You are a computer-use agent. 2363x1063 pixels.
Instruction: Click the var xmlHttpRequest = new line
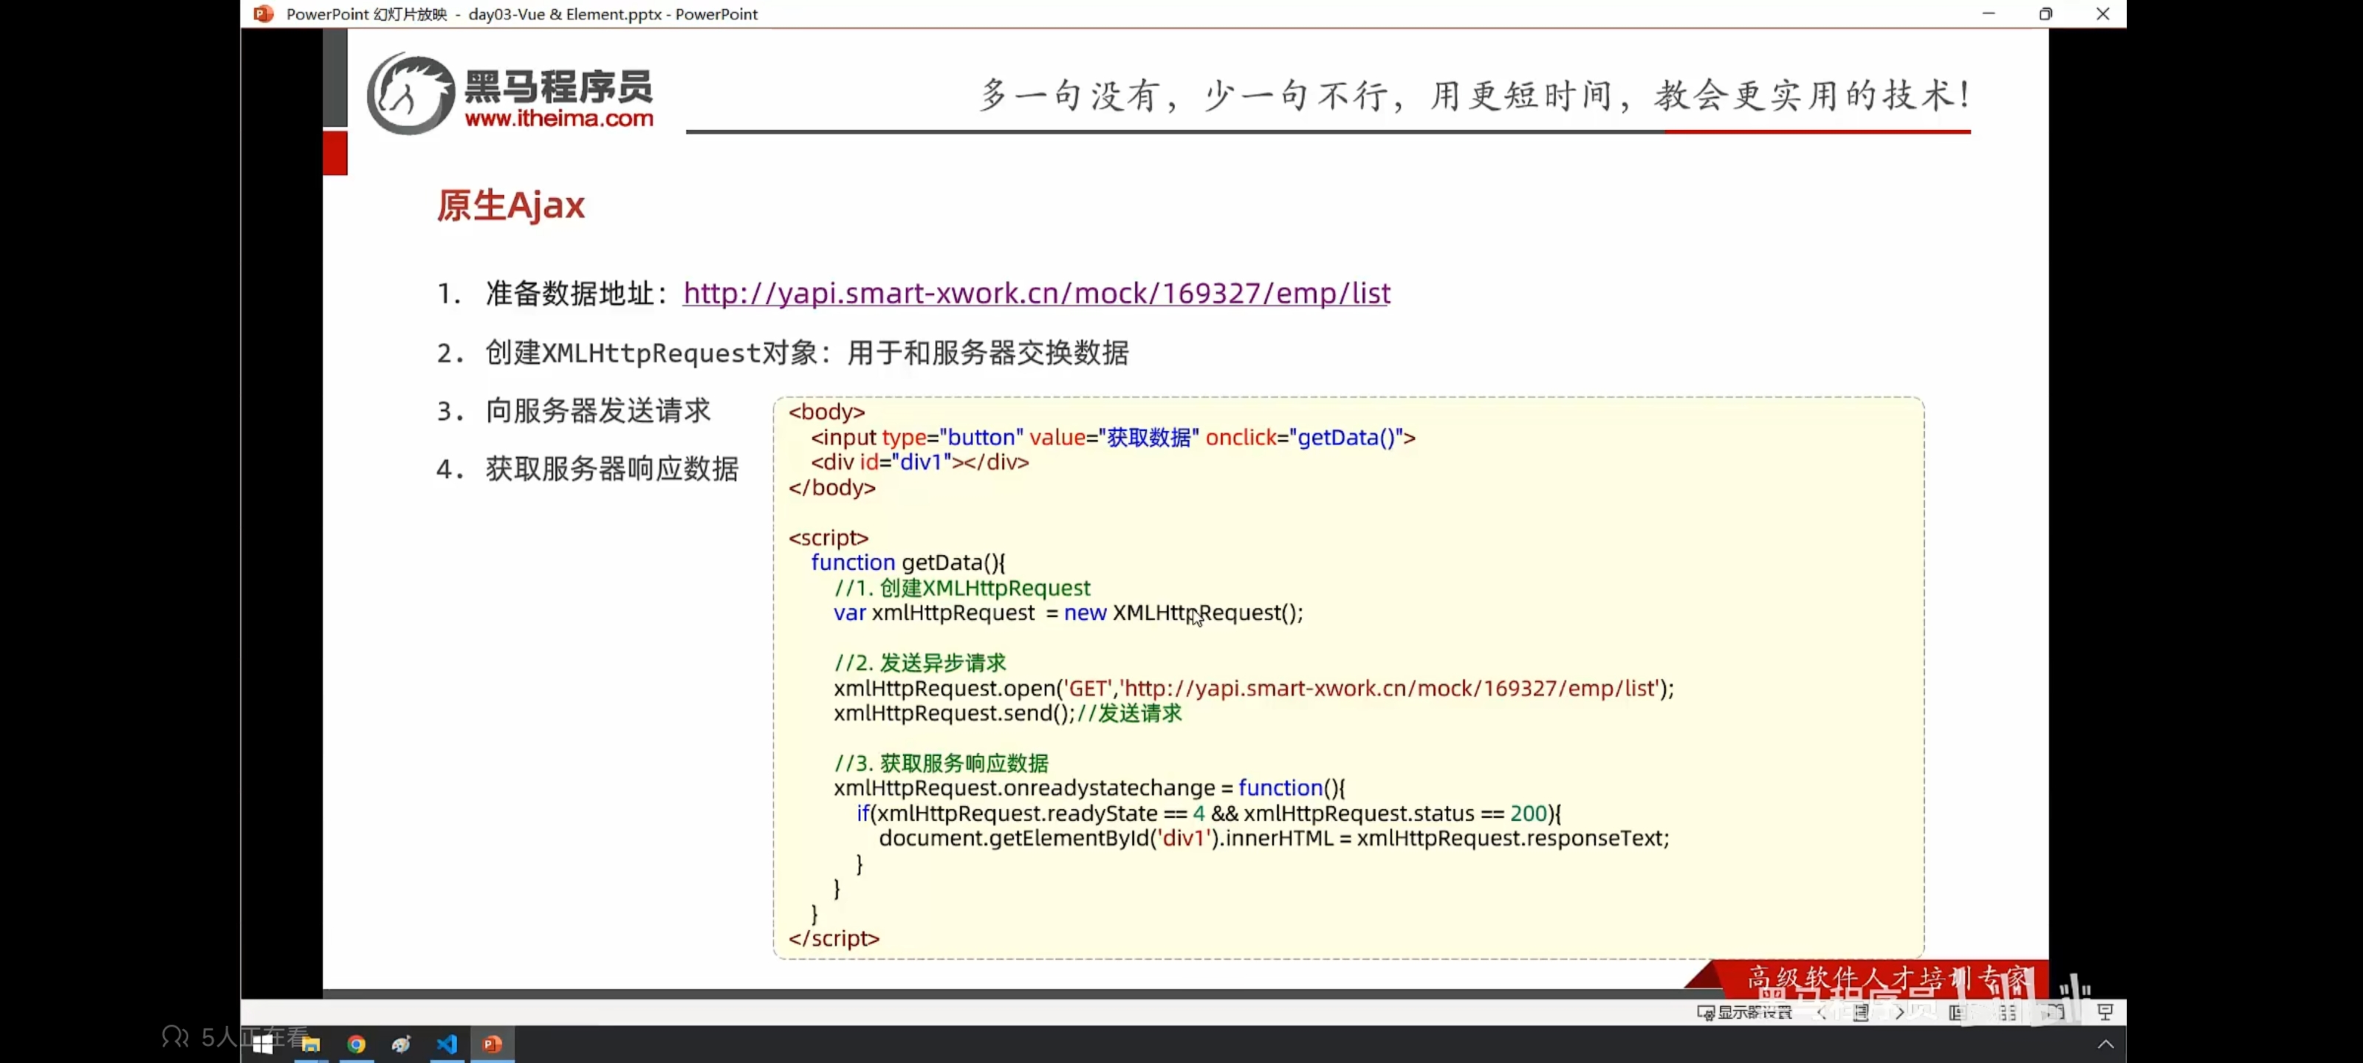[1068, 613]
